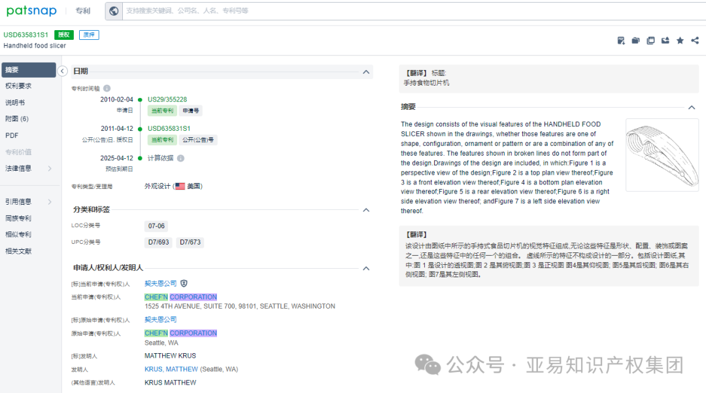
Task: Click the 计算依据 text in timeline
Action: 160,158
